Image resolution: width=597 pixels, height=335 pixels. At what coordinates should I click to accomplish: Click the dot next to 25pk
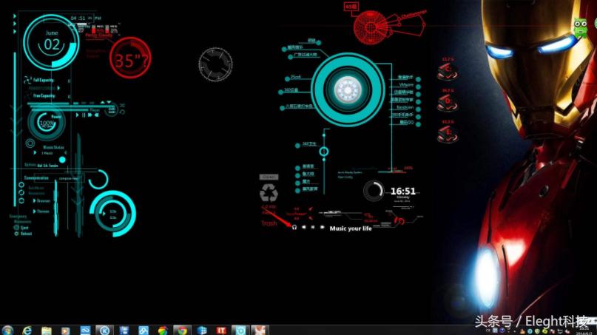(288, 79)
